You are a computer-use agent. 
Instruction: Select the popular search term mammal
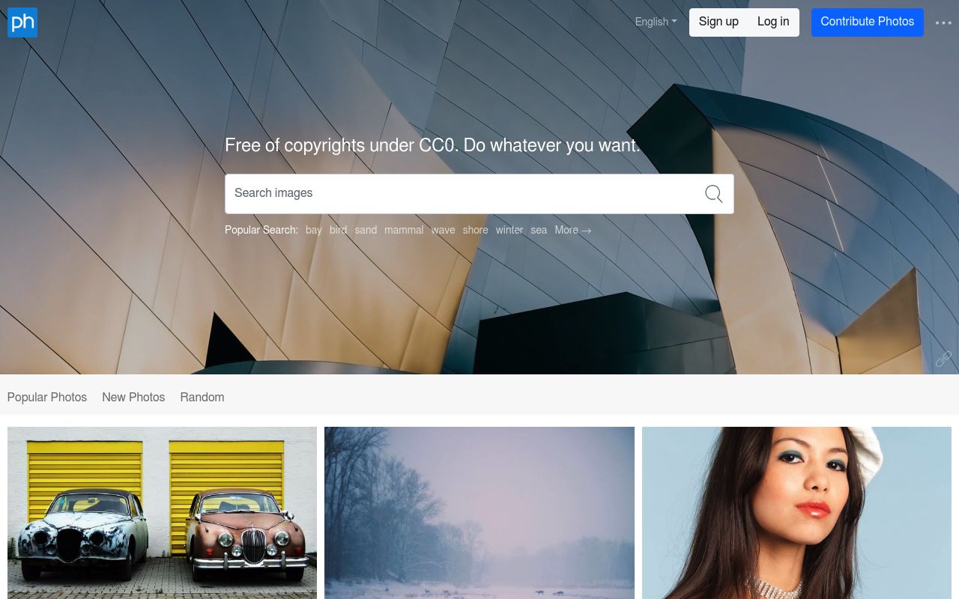pos(404,230)
